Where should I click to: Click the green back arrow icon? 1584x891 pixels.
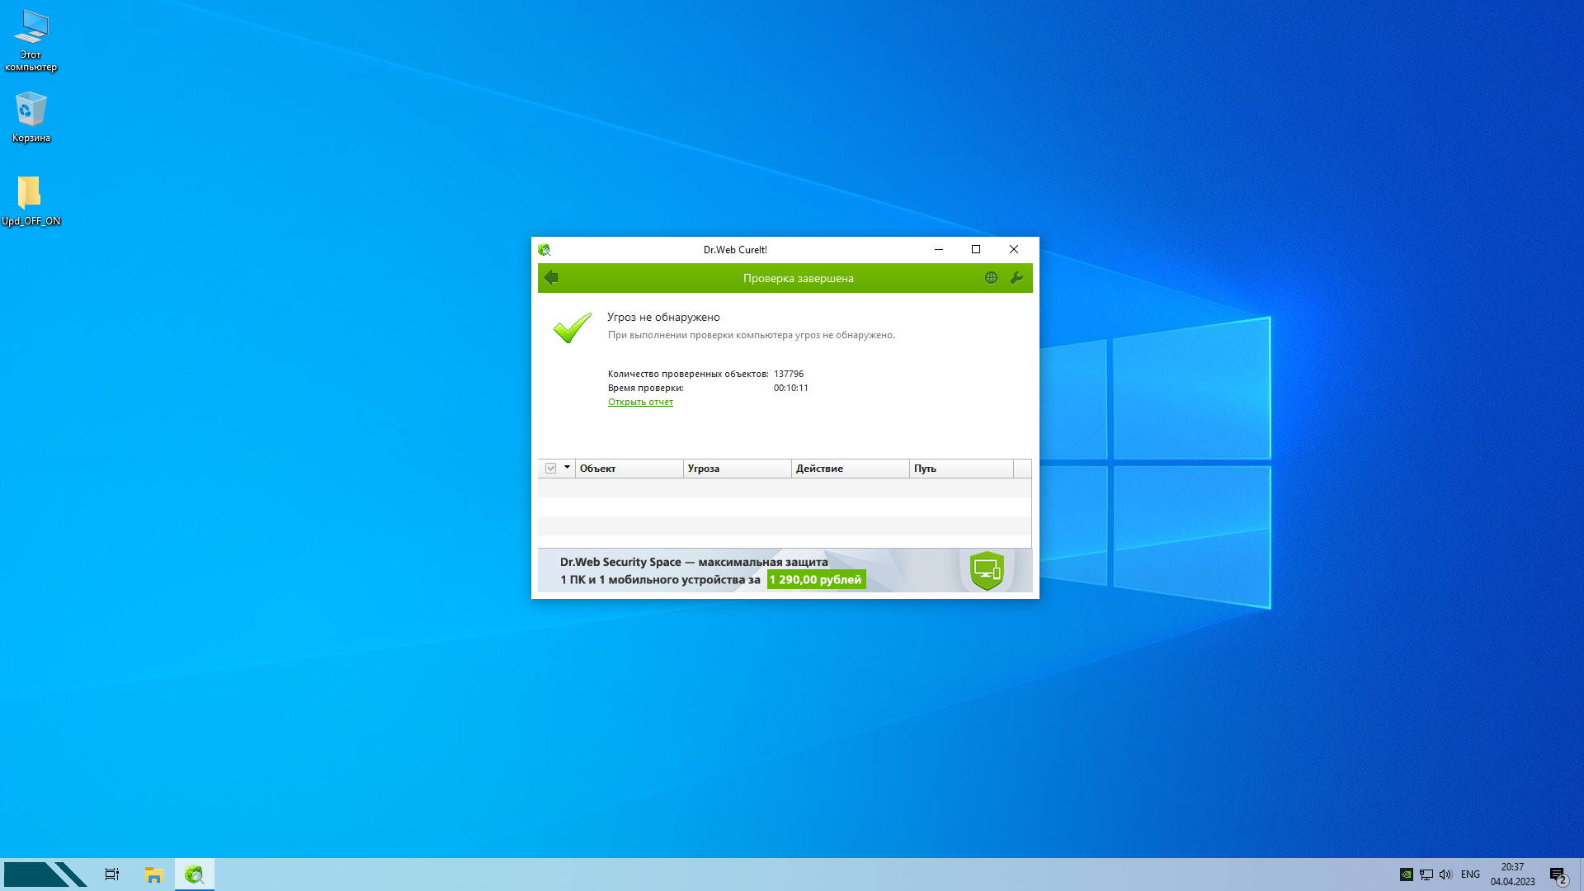coord(552,278)
